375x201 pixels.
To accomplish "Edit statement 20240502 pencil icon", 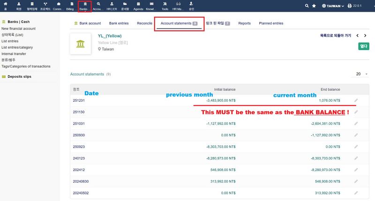I will (x=356, y=193).
